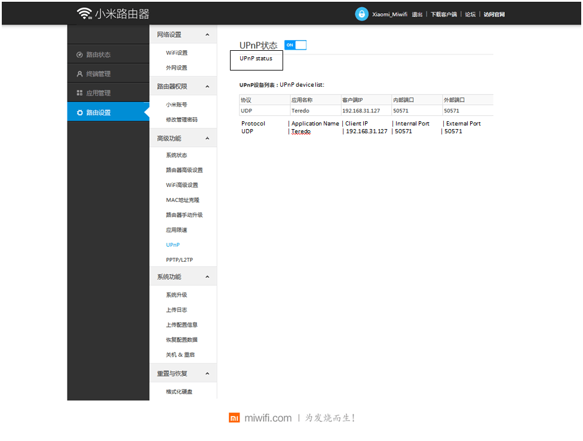Screen dimensions: 583x441
Task: Click the 下载客户端 link in header
Action: click(x=444, y=14)
